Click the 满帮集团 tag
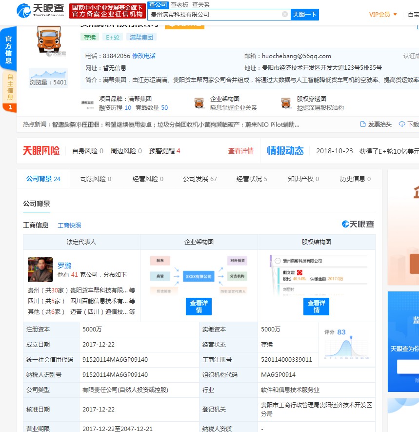Viewport: 419px width, 432px height. [141, 37]
